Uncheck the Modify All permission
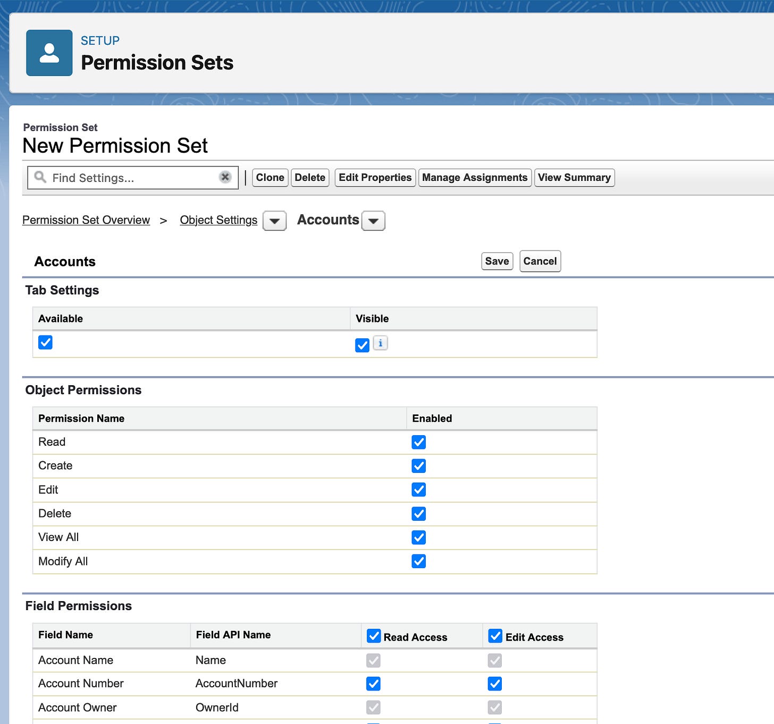 419,561
